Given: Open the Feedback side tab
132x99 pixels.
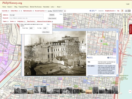Looking at the screenshot, I should tap(131, 29).
